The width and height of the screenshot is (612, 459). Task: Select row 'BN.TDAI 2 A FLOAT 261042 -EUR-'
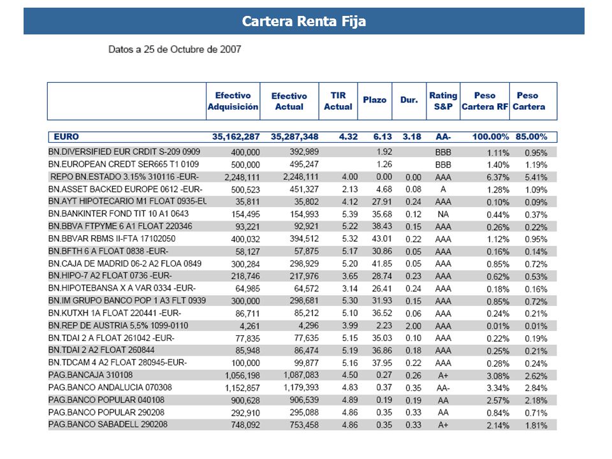(302, 338)
